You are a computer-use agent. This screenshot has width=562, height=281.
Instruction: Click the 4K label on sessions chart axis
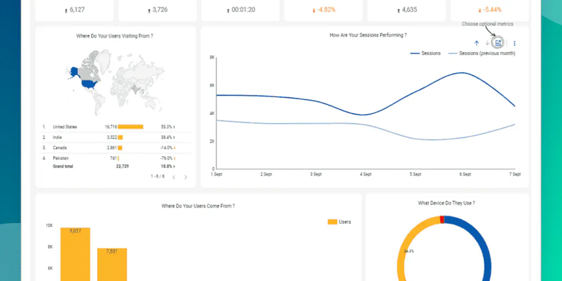click(x=212, y=113)
